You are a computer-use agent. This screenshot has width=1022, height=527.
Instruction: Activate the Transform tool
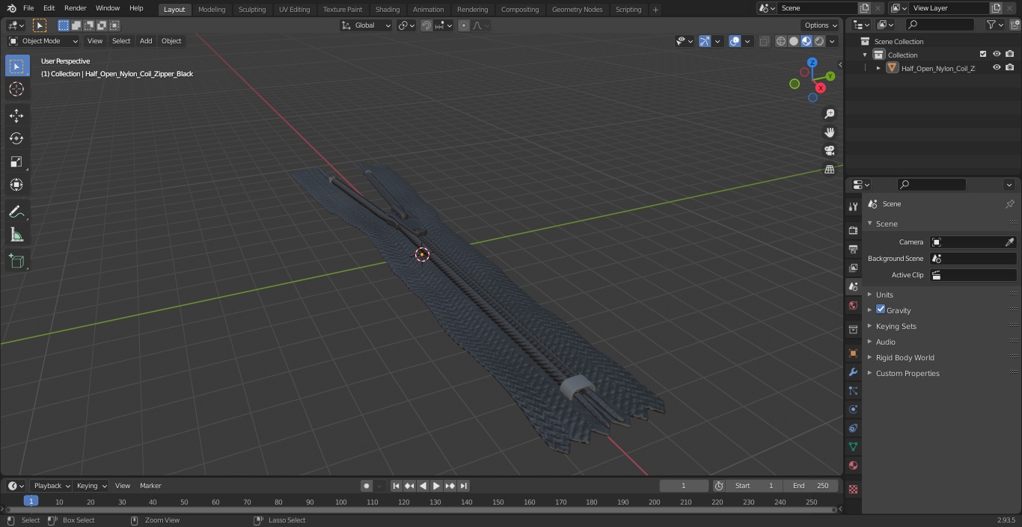click(x=16, y=185)
